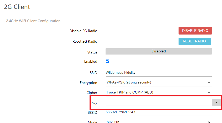Click the Reset 2G Radio label

(85, 42)
